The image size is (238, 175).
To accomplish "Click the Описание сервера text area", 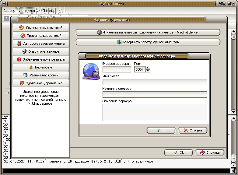I will click(x=155, y=112).
